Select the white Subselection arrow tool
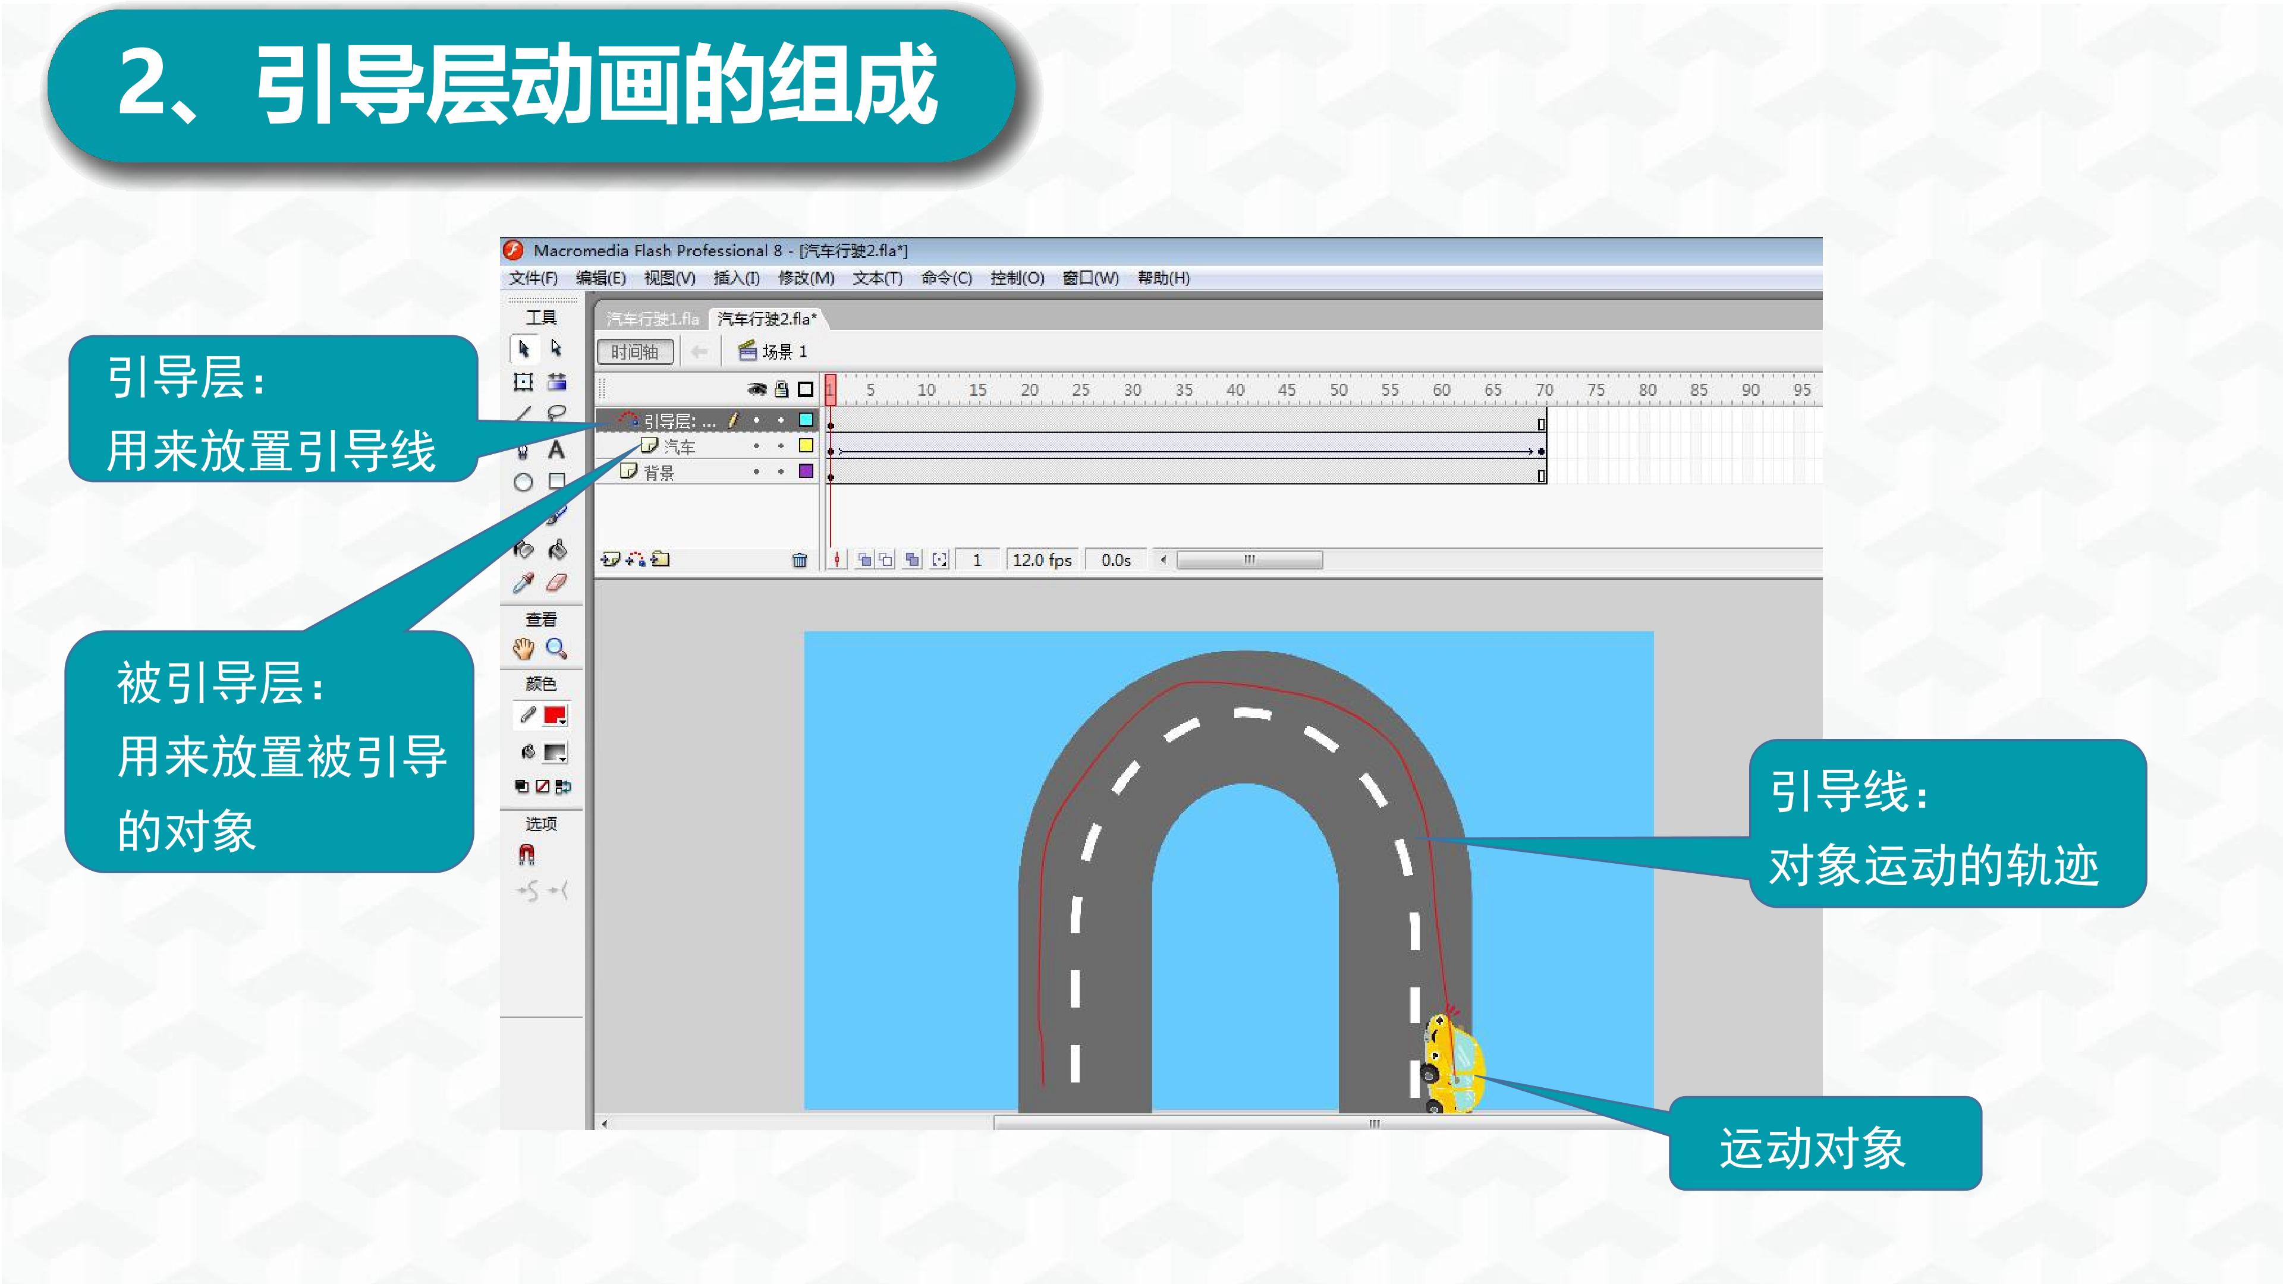 pos(556,348)
